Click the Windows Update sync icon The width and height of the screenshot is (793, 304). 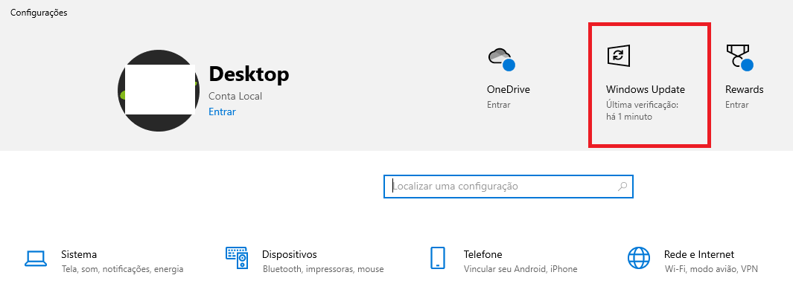click(x=619, y=56)
